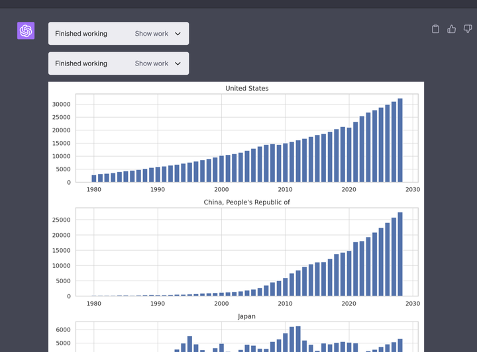
Task: Click the 10000 label on China chart
Action: 61,266
